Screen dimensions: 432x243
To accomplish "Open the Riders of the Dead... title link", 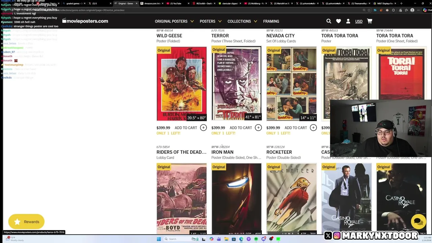I will 181,152.
